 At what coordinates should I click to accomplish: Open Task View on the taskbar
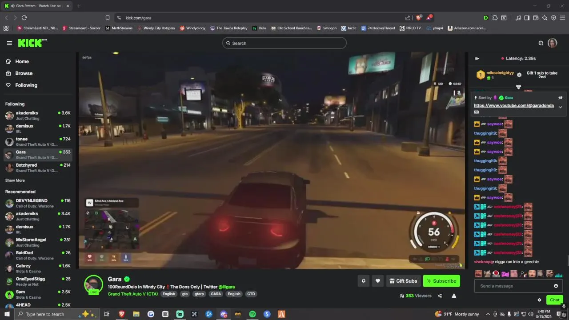click(107, 314)
